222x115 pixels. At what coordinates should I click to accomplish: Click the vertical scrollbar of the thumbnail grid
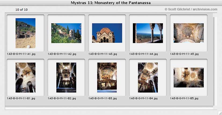click(215, 62)
